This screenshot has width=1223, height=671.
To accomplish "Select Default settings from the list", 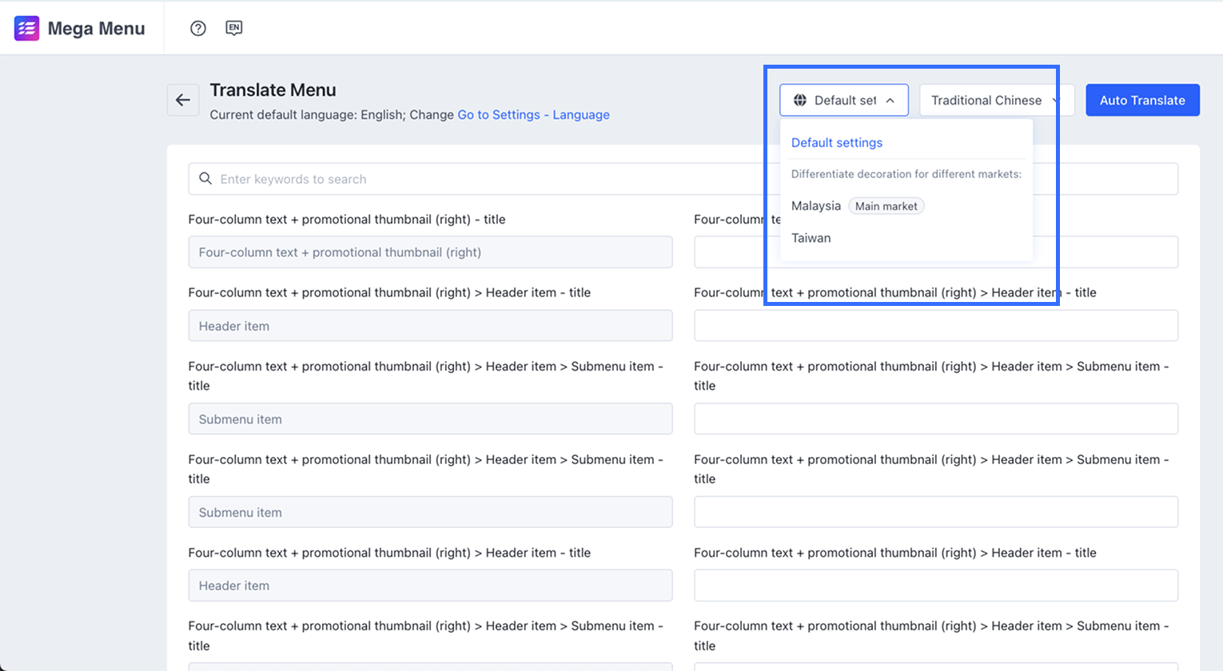I will pyautogui.click(x=837, y=143).
